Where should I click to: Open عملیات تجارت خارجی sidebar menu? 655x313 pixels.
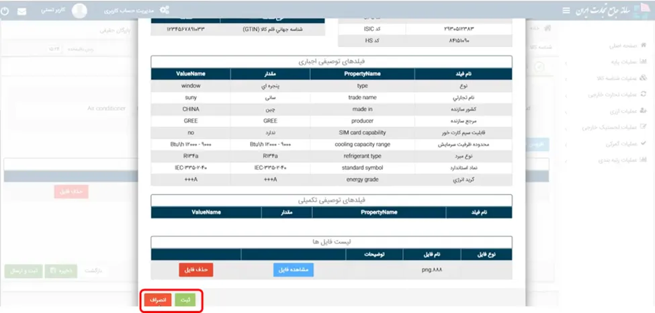(x=613, y=95)
